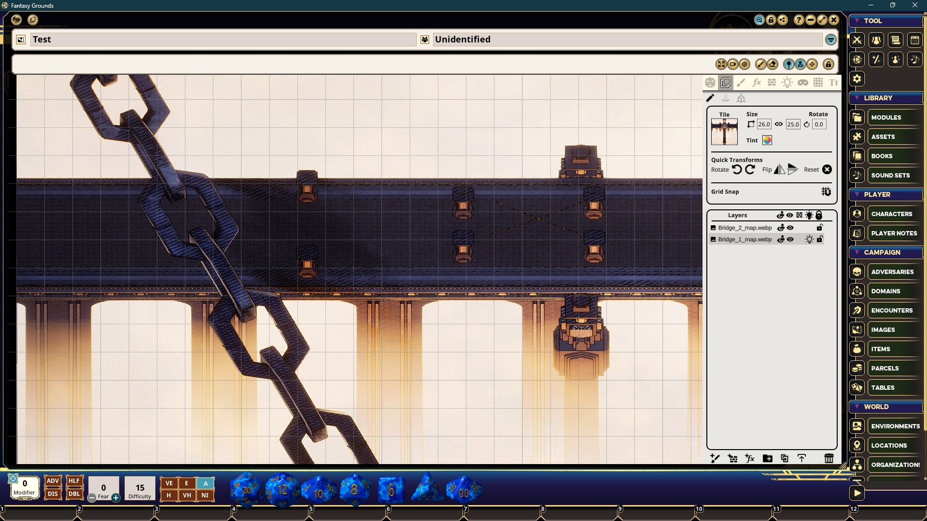Switch to the FX effects tab
Image resolution: width=927 pixels, height=521 pixels.
click(x=757, y=82)
